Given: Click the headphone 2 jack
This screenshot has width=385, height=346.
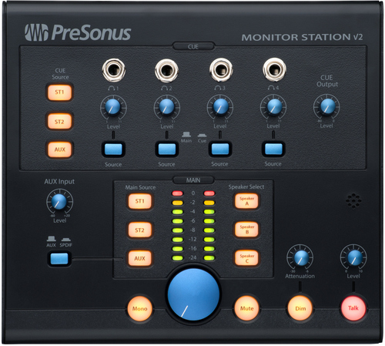Looking at the screenshot, I should click(x=167, y=70).
